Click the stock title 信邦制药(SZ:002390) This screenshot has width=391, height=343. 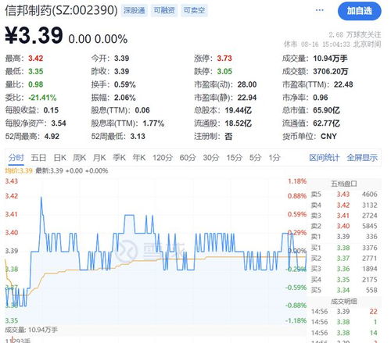click(x=61, y=10)
